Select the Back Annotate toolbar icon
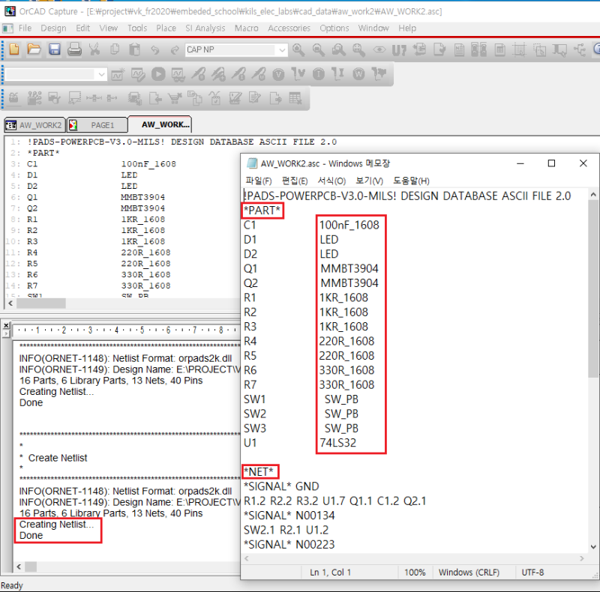 [418, 49]
